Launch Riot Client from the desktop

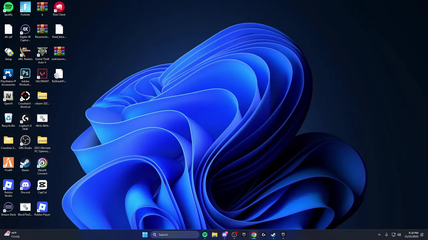click(x=59, y=9)
